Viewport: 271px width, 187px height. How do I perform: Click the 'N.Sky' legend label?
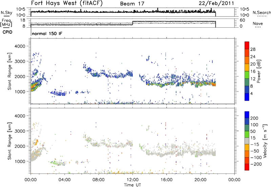point(6,12)
